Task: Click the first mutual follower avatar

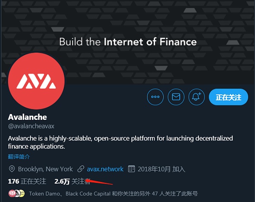Action: (12, 193)
